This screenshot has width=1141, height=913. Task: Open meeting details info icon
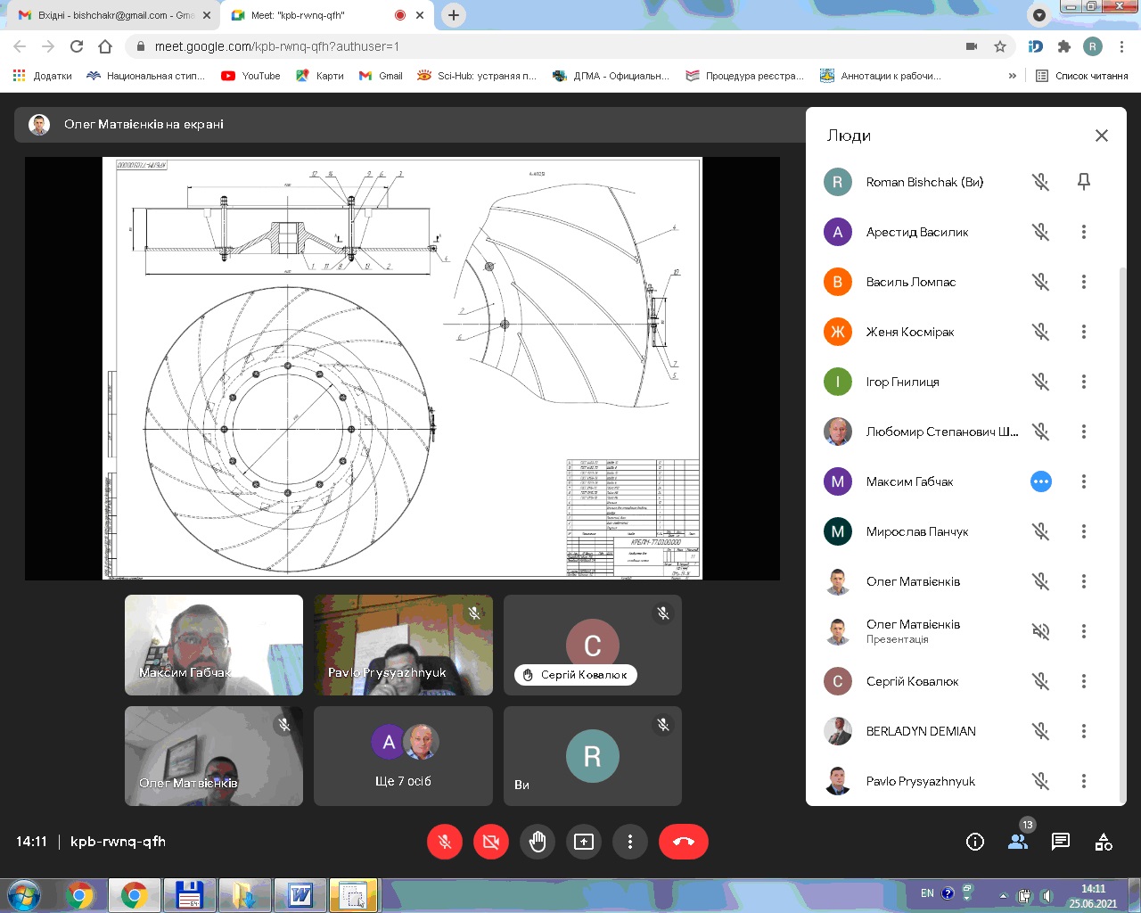click(975, 842)
